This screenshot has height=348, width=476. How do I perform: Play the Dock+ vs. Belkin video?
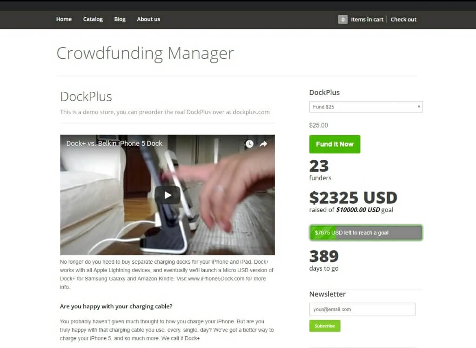pos(167,195)
